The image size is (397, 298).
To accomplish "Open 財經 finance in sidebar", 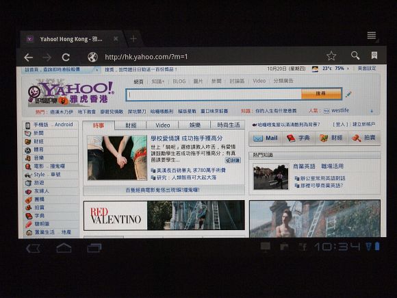I will pos(39,141).
